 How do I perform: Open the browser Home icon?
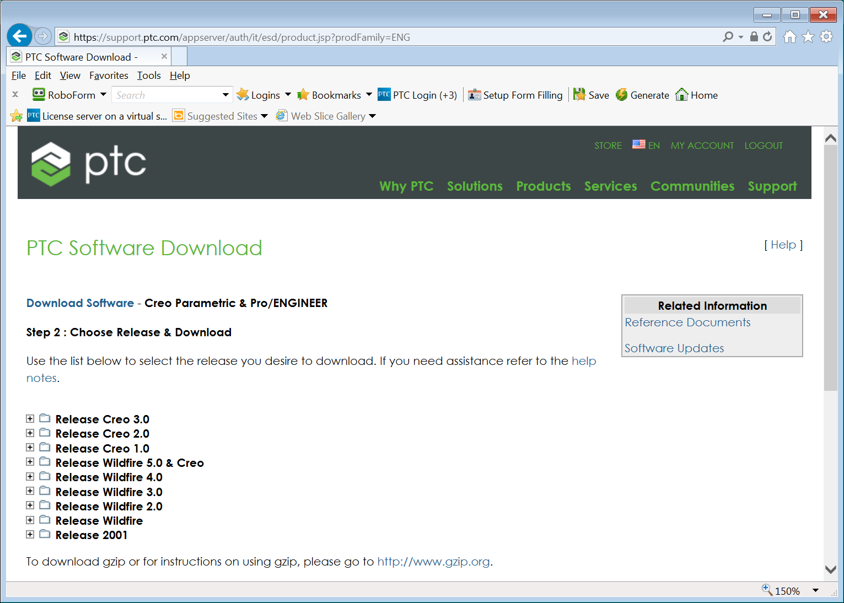(x=790, y=37)
